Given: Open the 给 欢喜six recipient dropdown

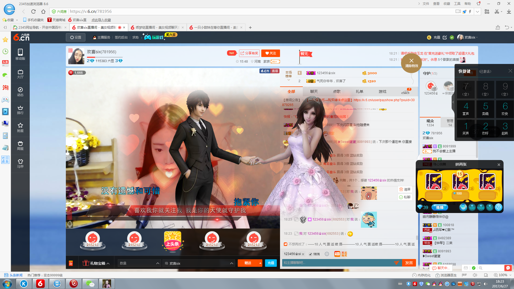Looking at the screenshot, I should point(199,263).
